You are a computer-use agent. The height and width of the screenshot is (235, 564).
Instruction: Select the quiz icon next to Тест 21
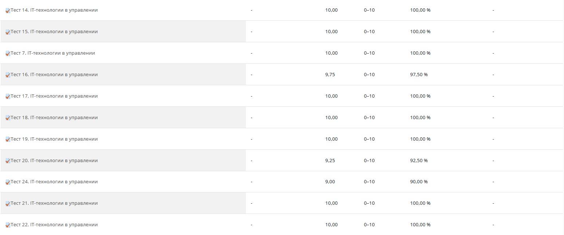[8, 204]
